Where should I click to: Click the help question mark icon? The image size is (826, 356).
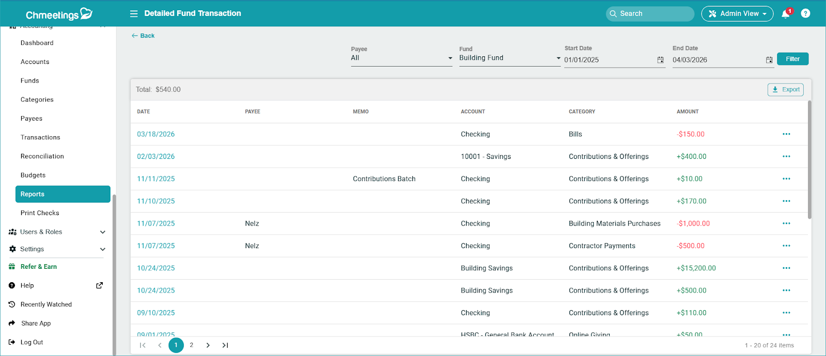[x=805, y=14]
